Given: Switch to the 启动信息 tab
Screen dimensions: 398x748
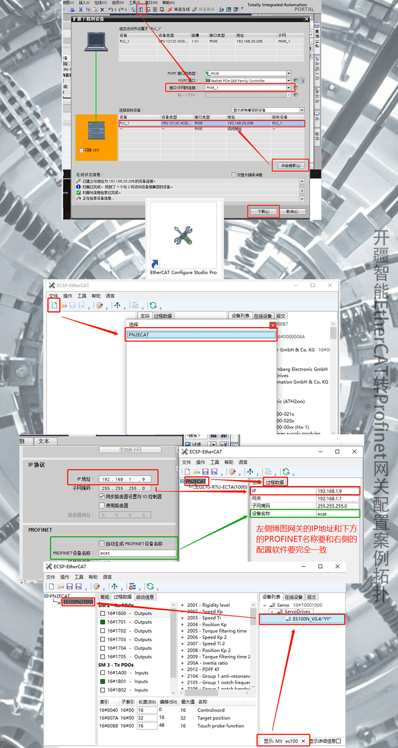Looking at the screenshot, I should pos(145,597).
